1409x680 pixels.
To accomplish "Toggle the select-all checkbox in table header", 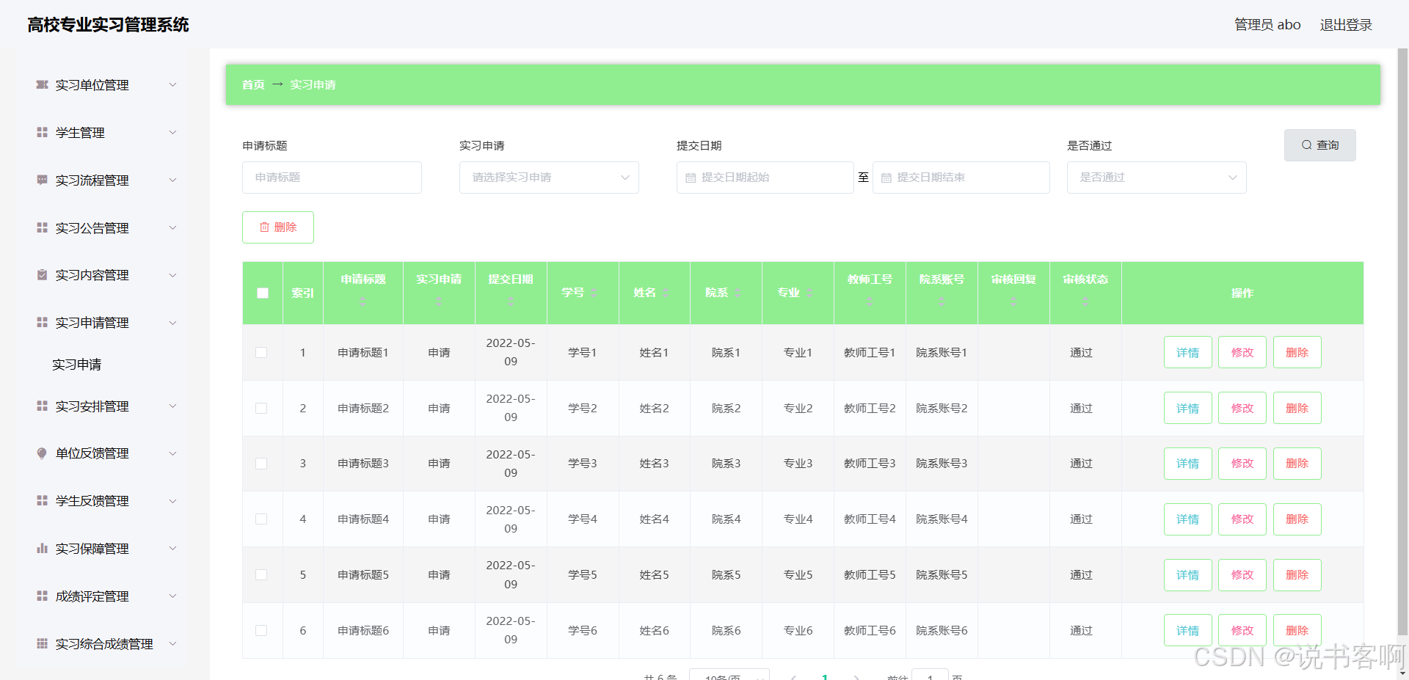I will tap(263, 293).
